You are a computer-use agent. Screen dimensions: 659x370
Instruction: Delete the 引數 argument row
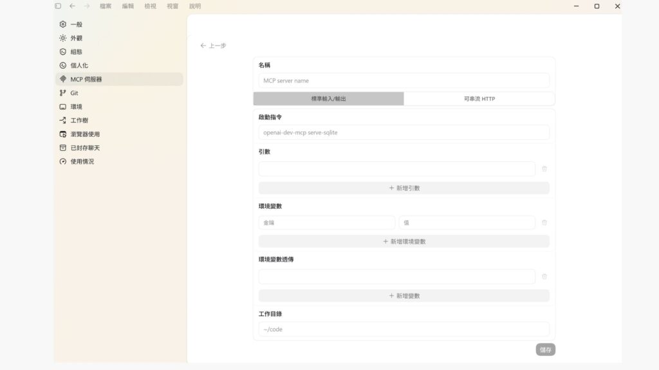click(x=544, y=169)
